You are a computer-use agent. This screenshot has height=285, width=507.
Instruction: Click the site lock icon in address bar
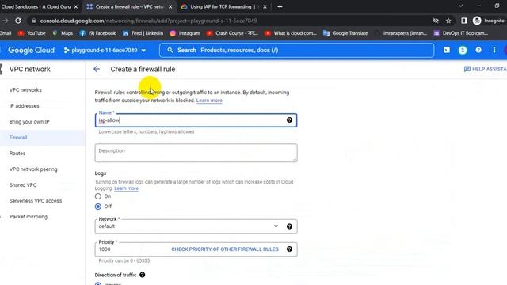pyautogui.click(x=33, y=21)
